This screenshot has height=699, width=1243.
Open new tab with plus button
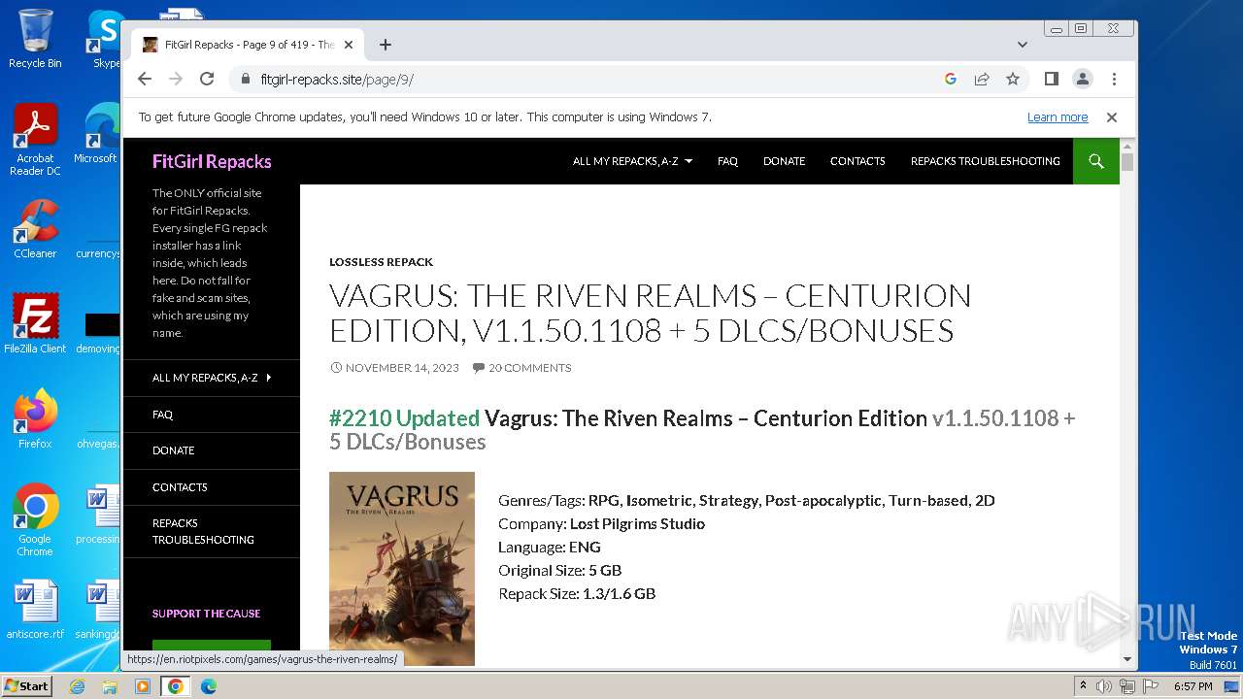coord(386,45)
